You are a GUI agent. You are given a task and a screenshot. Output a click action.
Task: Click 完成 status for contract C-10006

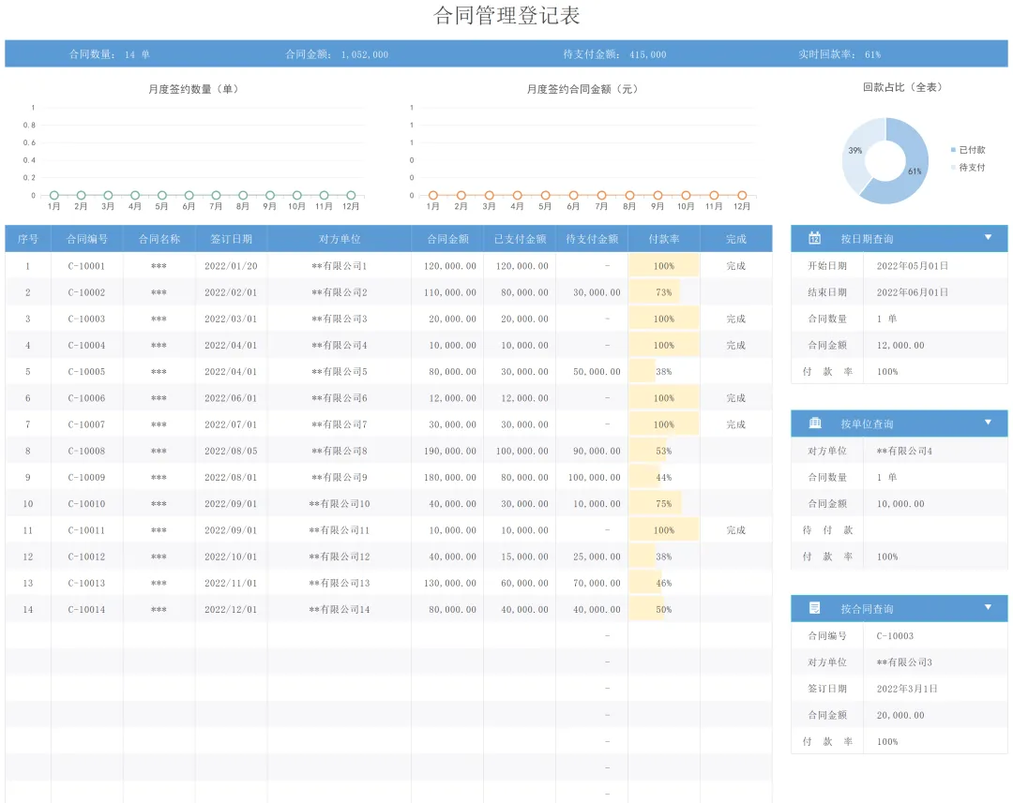pyautogui.click(x=736, y=398)
